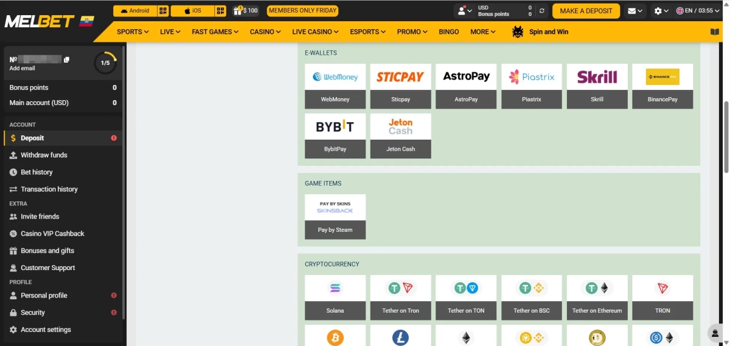Pick Pay by Steam skins option

335,217
